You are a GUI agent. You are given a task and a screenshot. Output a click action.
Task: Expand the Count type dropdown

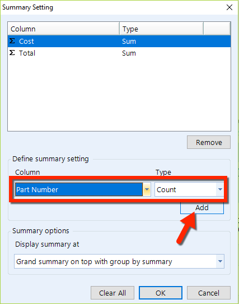pyautogui.click(x=220, y=189)
